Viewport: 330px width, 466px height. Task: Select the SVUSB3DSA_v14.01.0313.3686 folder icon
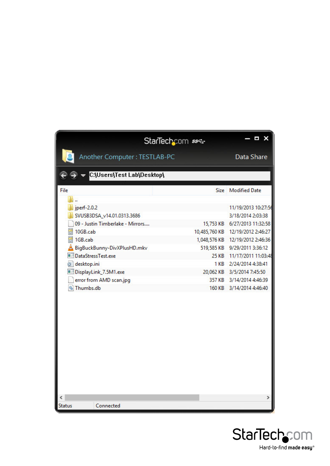(x=71, y=215)
